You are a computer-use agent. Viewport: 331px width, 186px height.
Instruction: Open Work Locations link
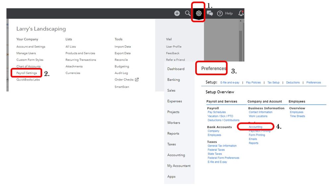pos(258,116)
